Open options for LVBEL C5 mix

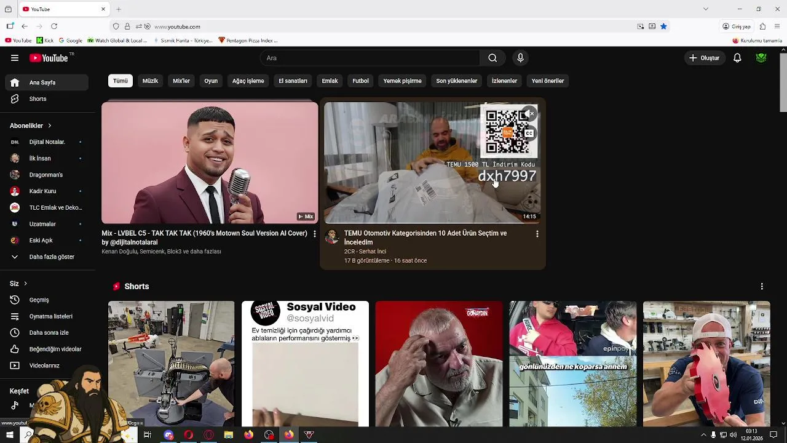pyautogui.click(x=315, y=234)
